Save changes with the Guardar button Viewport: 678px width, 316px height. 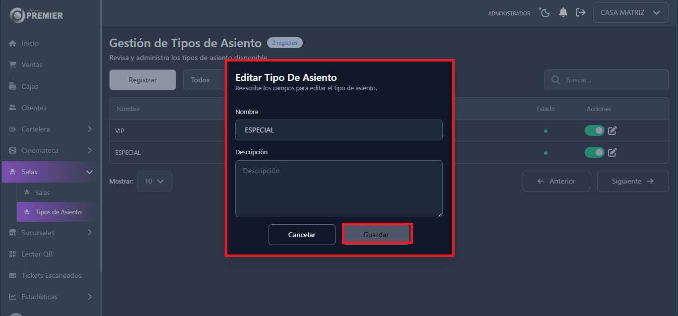[x=377, y=234]
